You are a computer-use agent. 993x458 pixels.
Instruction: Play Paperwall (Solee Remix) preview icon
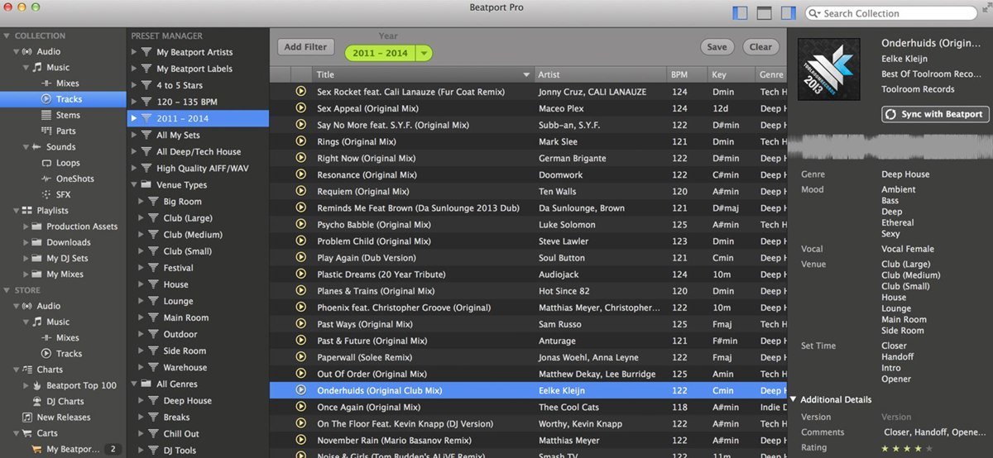[301, 357]
